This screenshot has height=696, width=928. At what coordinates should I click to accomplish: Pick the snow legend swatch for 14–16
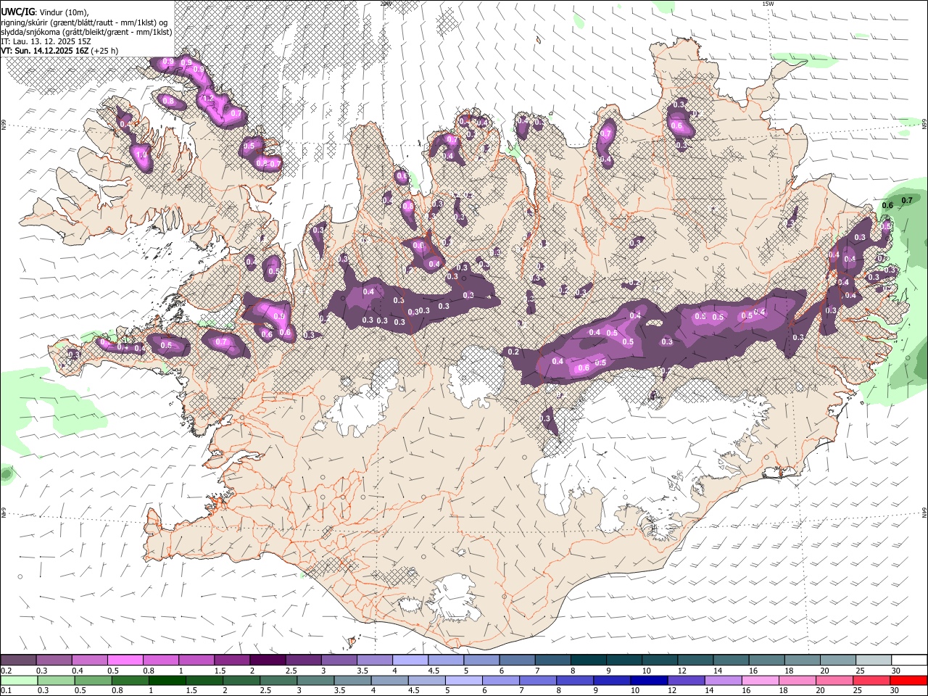pos(730,660)
